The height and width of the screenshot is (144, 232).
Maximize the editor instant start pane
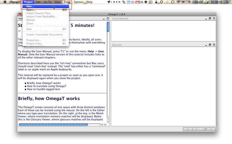coord(108,18)
